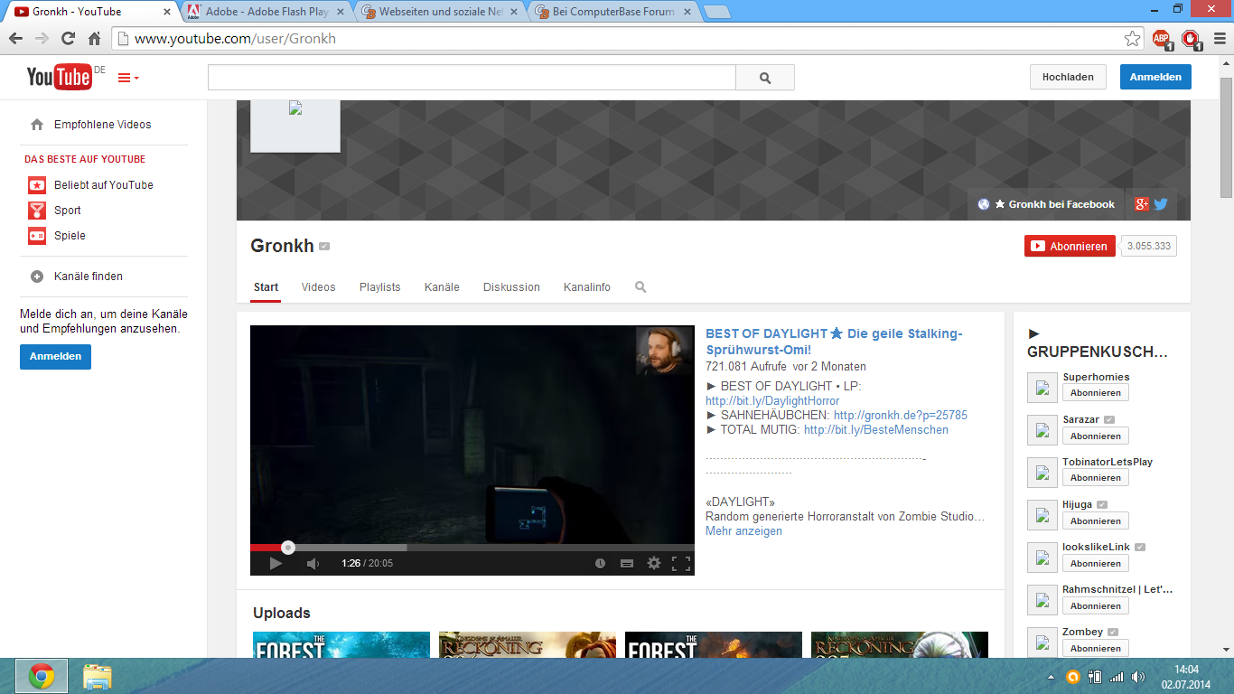Click the verified badge next to Gronkh
The height and width of the screenshot is (694, 1234).
pos(324,247)
